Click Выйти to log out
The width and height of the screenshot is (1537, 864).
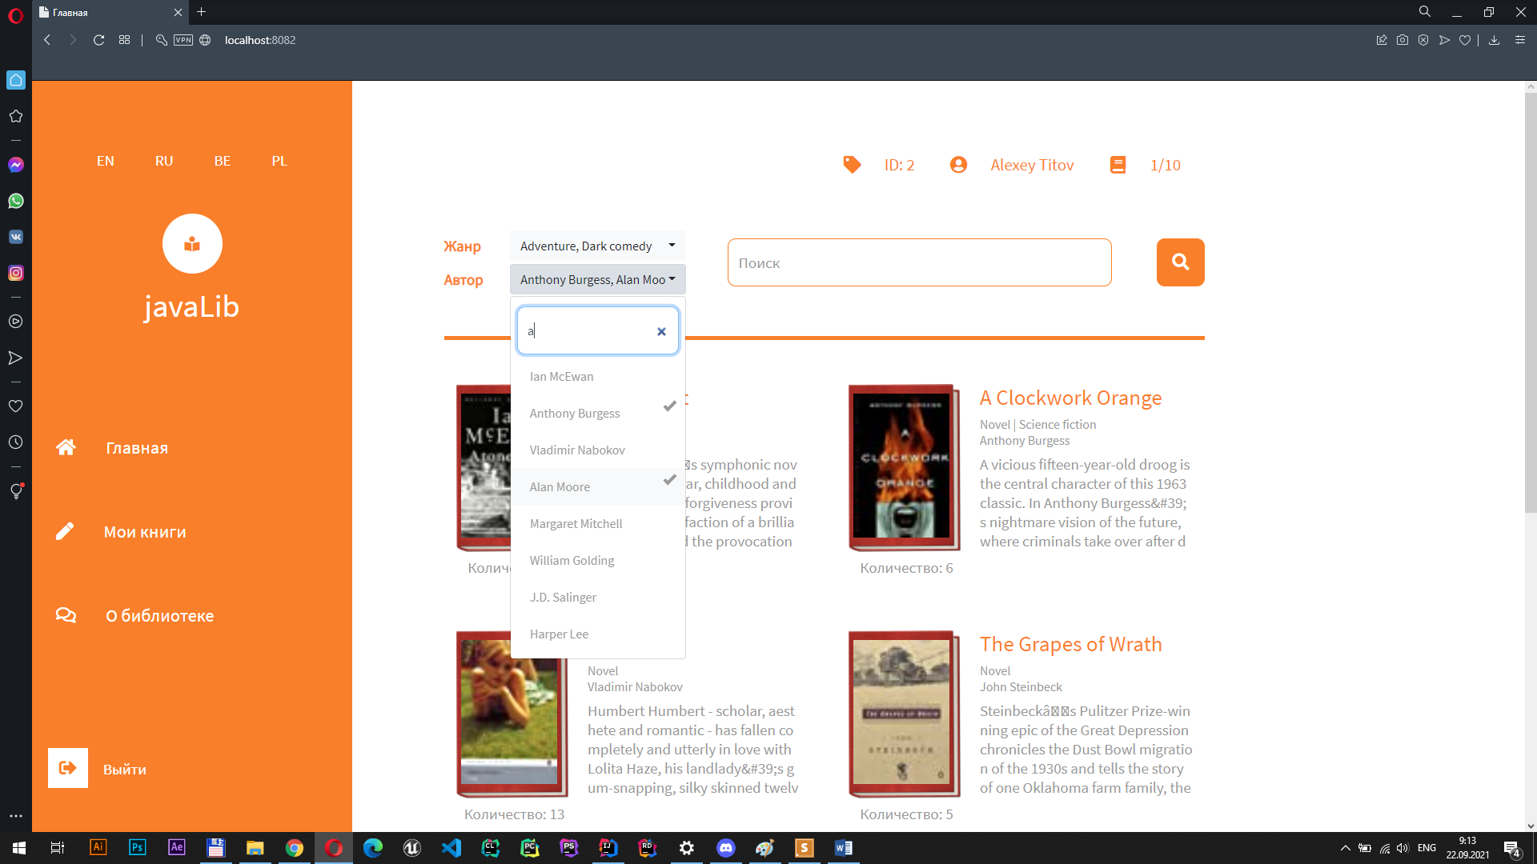[125, 770]
